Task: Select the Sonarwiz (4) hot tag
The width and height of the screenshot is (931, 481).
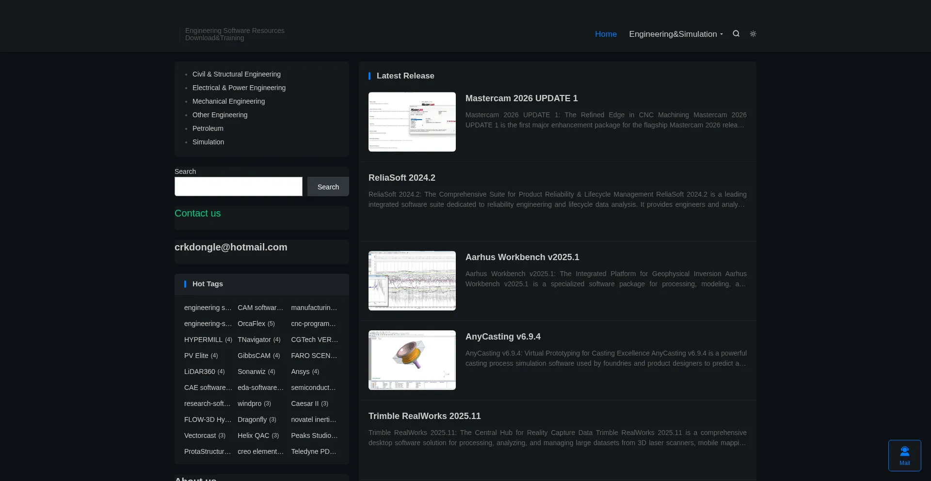Action: [257, 372]
